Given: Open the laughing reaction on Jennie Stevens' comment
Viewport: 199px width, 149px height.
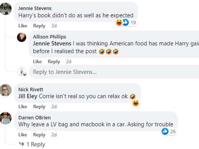Looking at the screenshot, I should [119, 22].
